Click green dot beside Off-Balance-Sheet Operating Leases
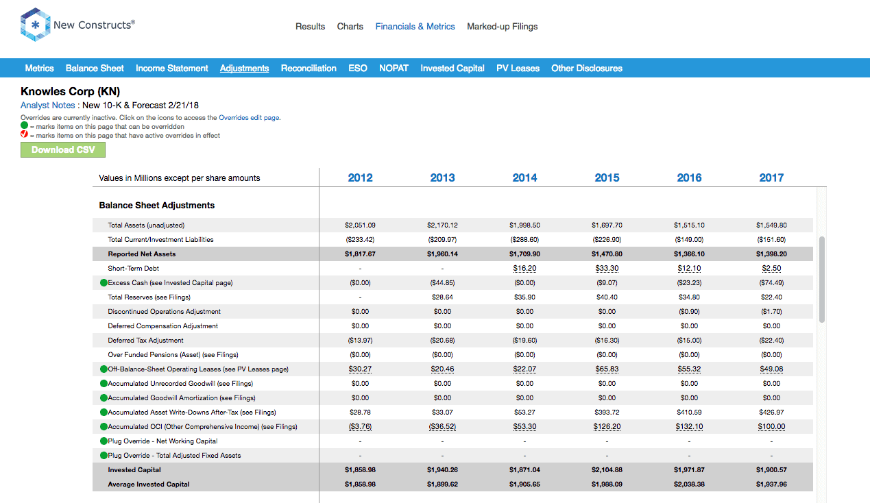 coord(104,369)
